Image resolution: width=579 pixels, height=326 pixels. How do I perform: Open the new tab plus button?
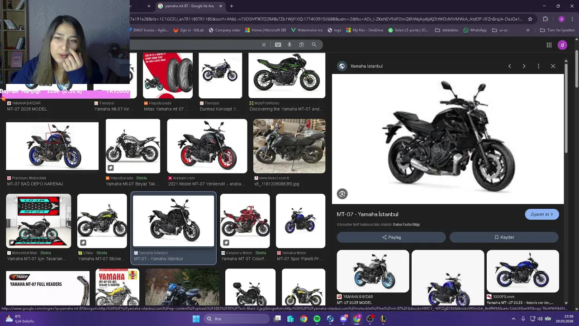(x=232, y=6)
